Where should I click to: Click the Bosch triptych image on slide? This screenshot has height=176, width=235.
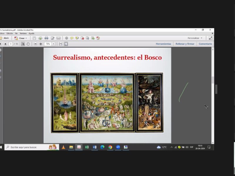tap(107, 103)
